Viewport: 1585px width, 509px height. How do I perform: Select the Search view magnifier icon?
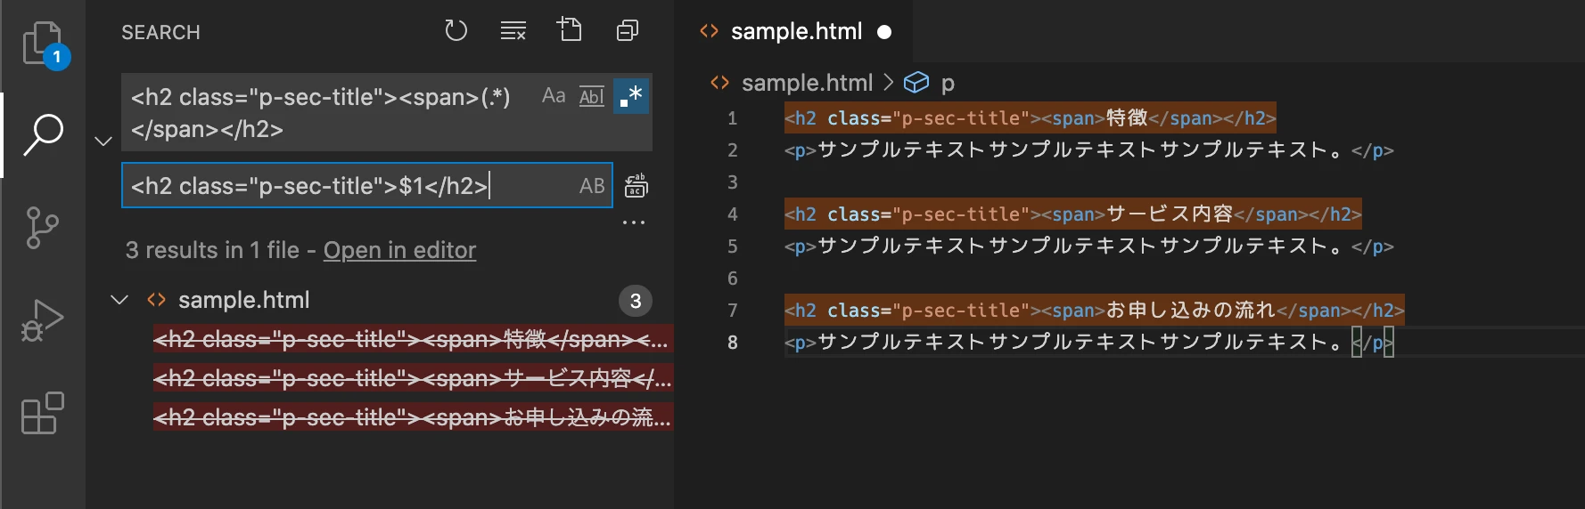tap(43, 134)
